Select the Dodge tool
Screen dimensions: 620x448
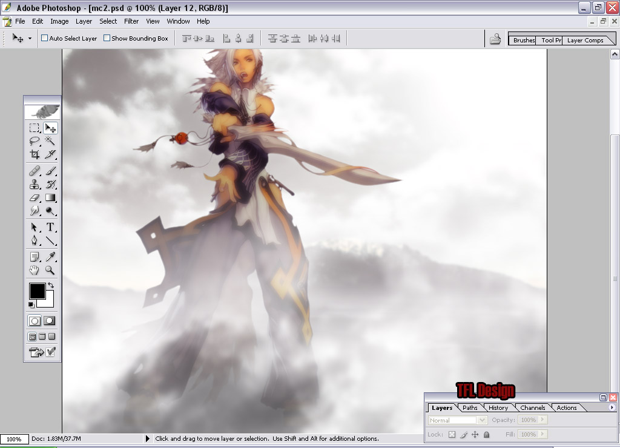click(x=50, y=211)
